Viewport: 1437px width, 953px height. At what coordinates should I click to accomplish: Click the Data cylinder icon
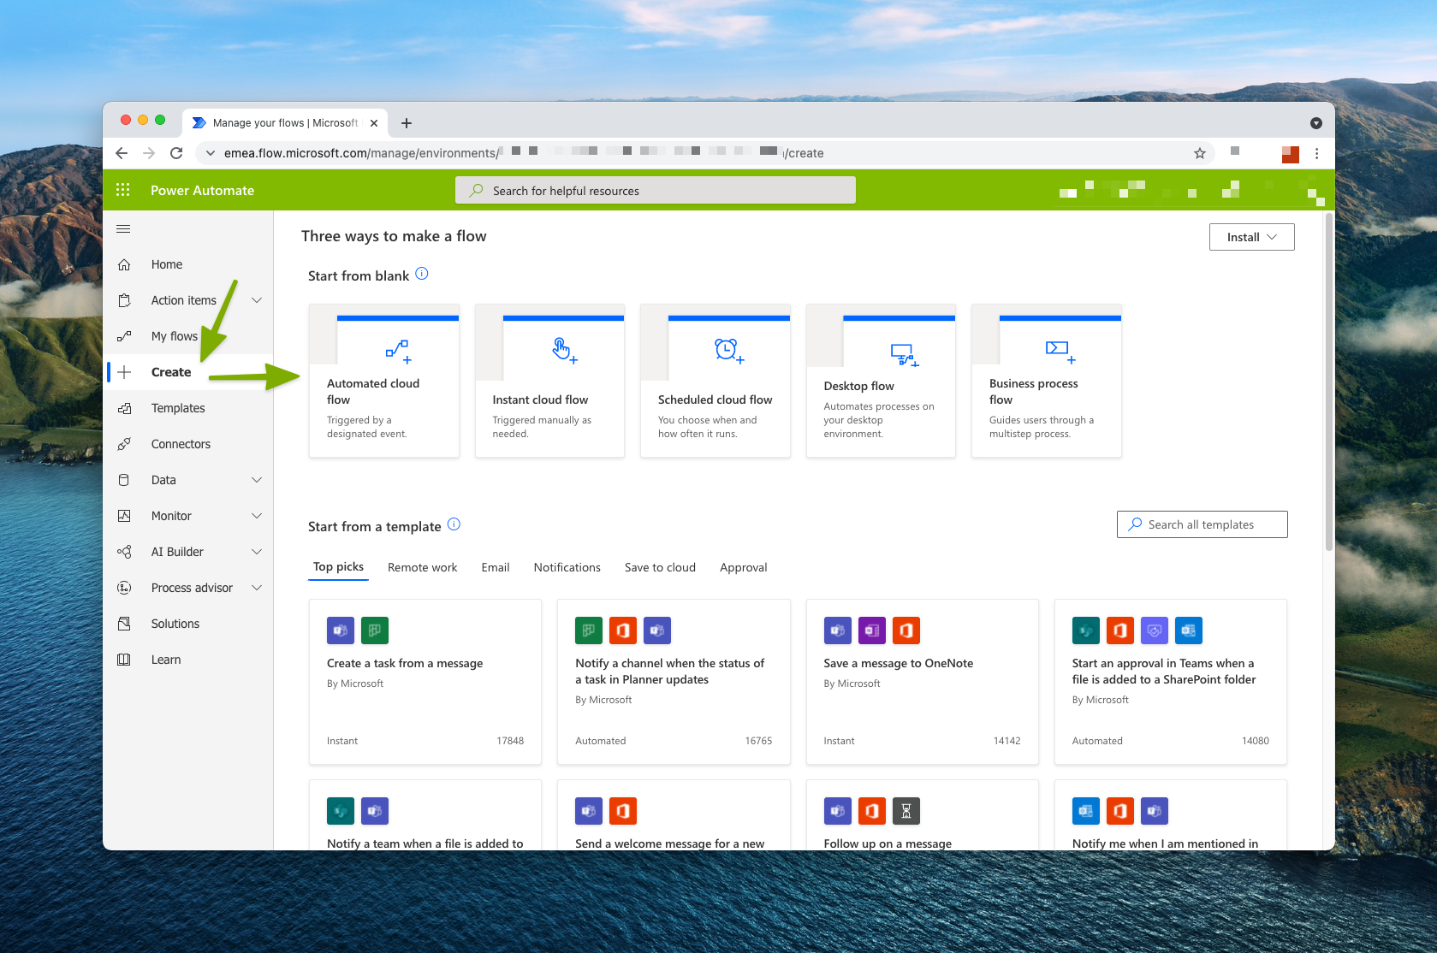(x=124, y=480)
